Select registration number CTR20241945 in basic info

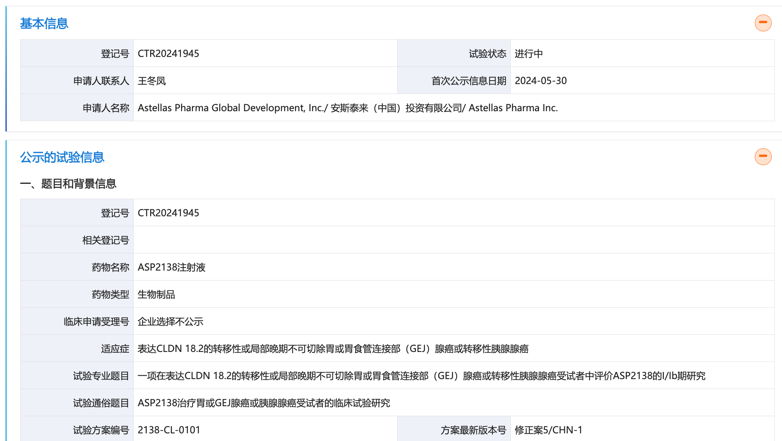click(x=168, y=54)
